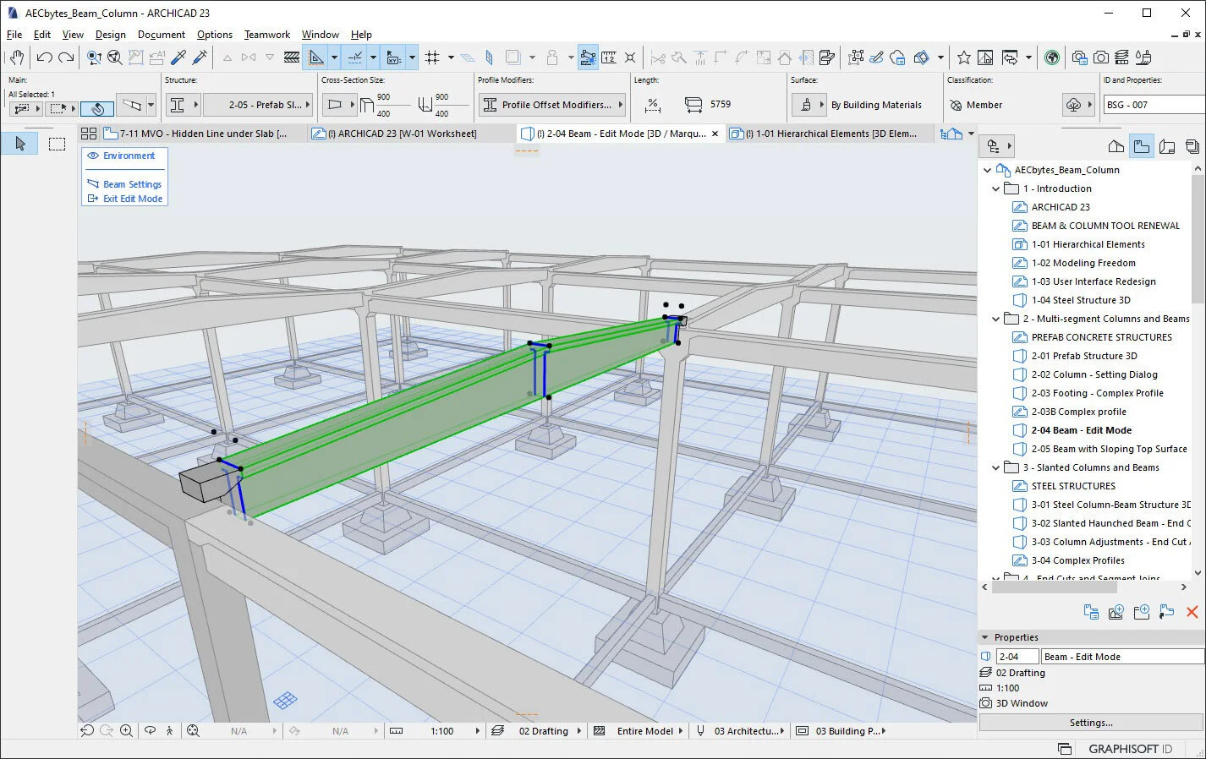Switch Navigator to Publisher Sets icon
Viewport: 1206px width, 759px height.
[x=1192, y=146]
